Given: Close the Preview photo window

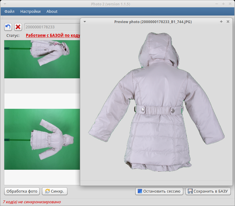Looking at the screenshot, I should (x=228, y=22).
